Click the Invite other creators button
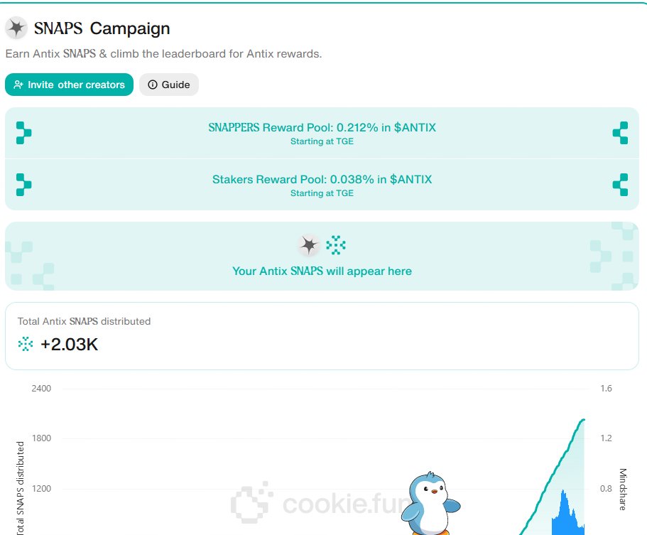 [69, 85]
